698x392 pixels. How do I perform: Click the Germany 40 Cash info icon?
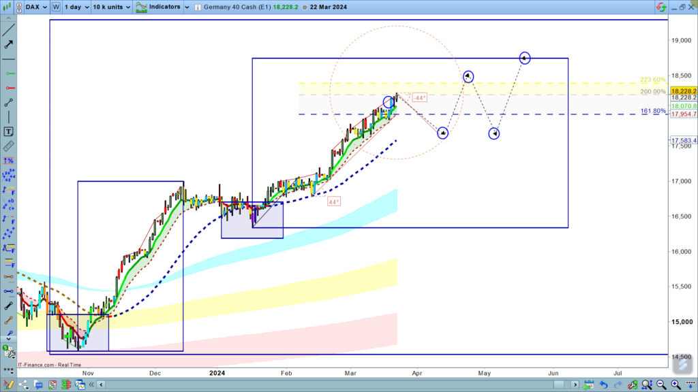196,7
